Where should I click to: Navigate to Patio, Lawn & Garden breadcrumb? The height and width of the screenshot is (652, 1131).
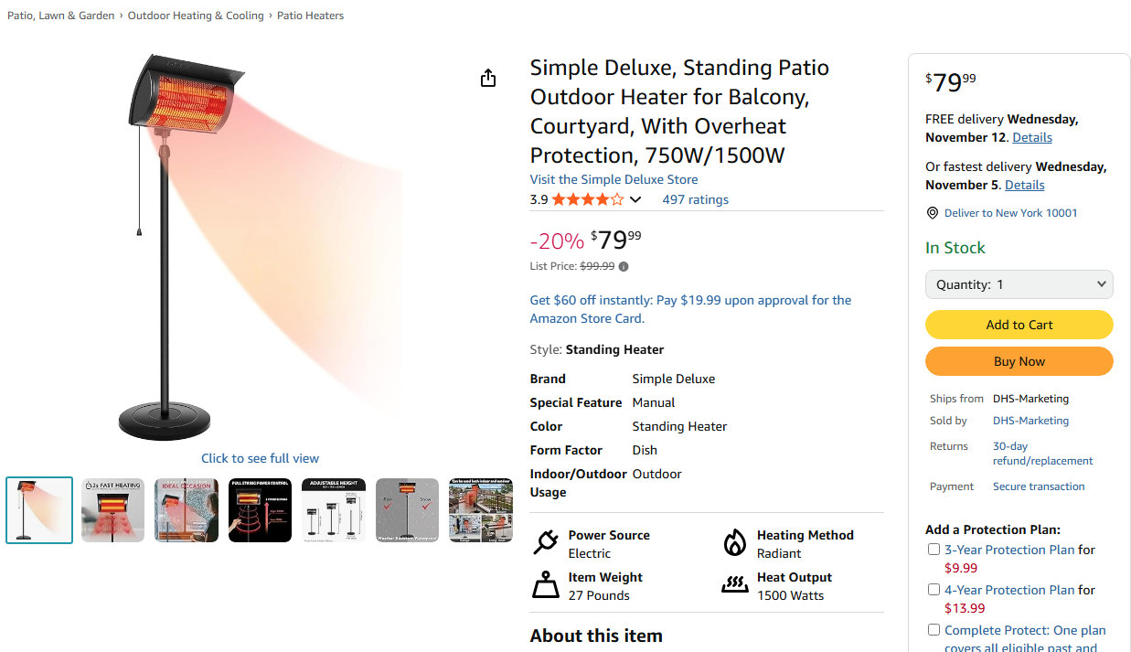click(x=61, y=16)
